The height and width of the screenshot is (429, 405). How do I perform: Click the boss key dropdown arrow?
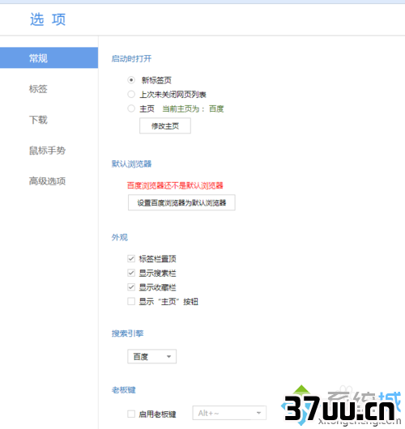[258, 413]
